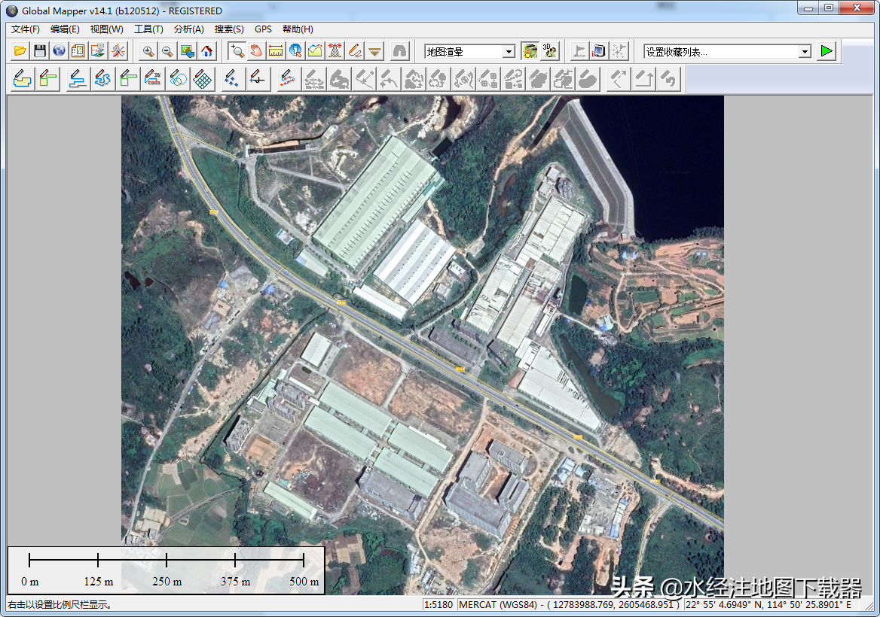Click the Open Data File folder icon
Viewport: 880px width, 617px height.
click(x=20, y=51)
